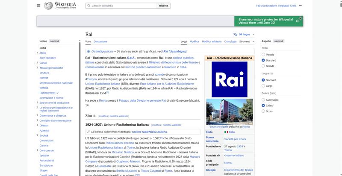Click the magnifier icon in detail note
This screenshot has width=342, height=176.
tap(88, 132)
